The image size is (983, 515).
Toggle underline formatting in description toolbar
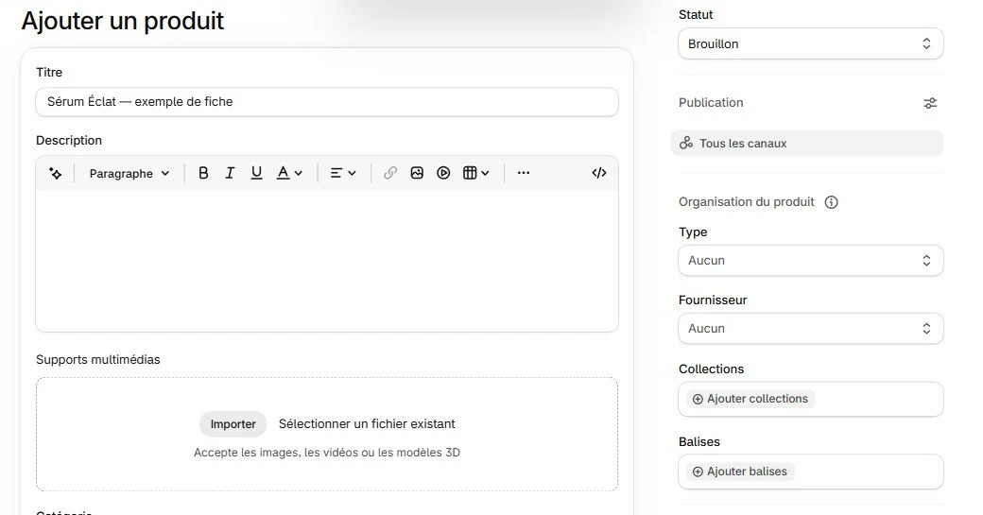tap(256, 173)
